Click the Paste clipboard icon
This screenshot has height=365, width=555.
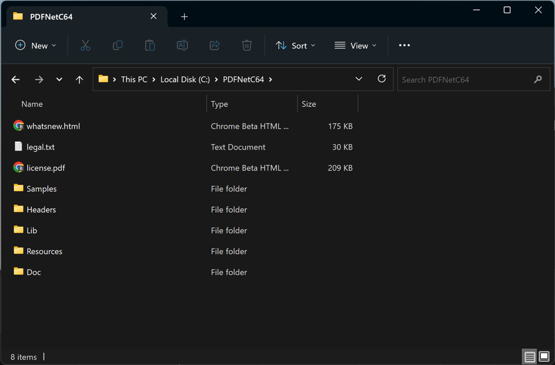click(150, 46)
